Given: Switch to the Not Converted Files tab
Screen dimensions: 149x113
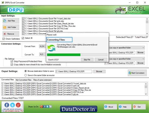Looking at the screenshot, I should [24, 80].
